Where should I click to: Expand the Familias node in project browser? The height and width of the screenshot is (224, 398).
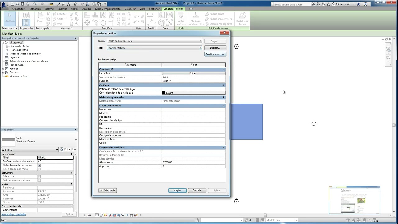tap(3, 69)
